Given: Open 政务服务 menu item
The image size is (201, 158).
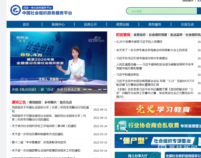Looking at the screenshot, I should click(155, 24).
